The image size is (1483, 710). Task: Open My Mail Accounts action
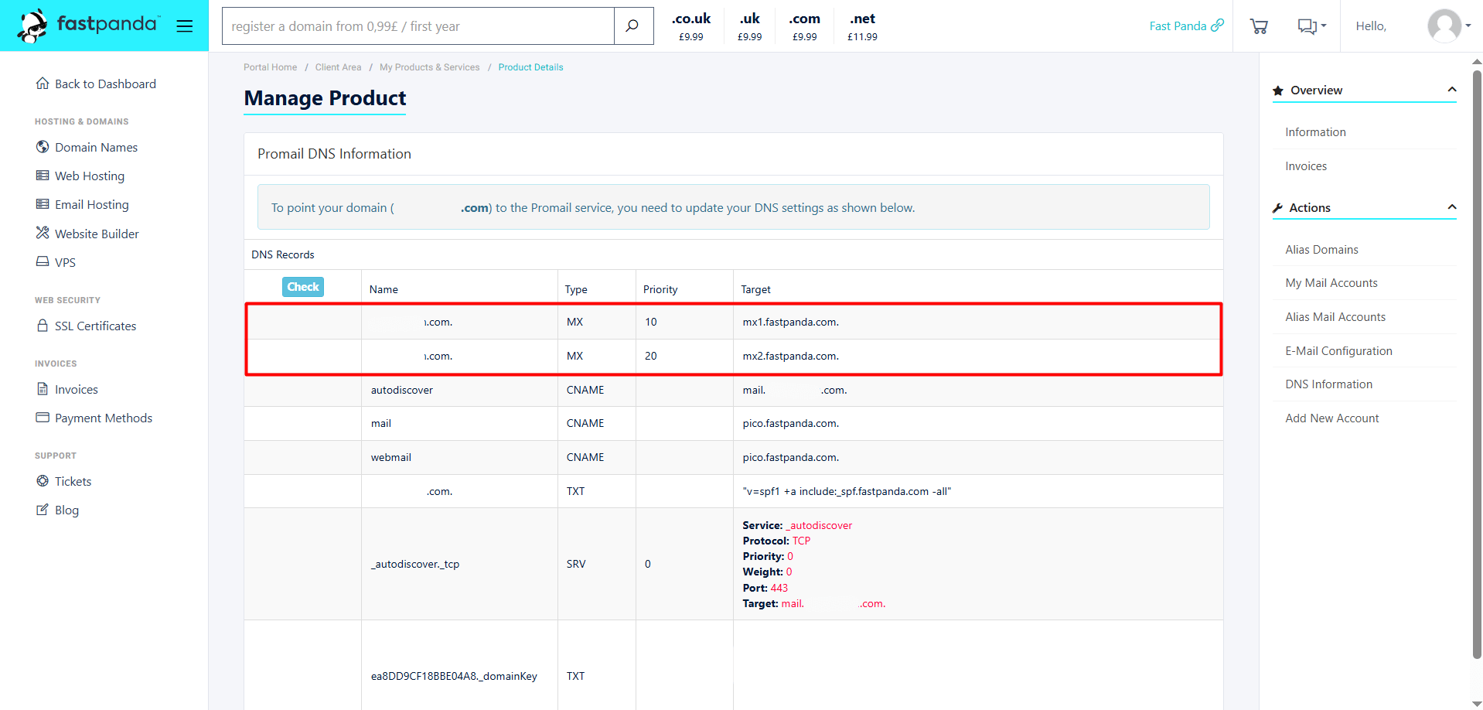[x=1331, y=283]
